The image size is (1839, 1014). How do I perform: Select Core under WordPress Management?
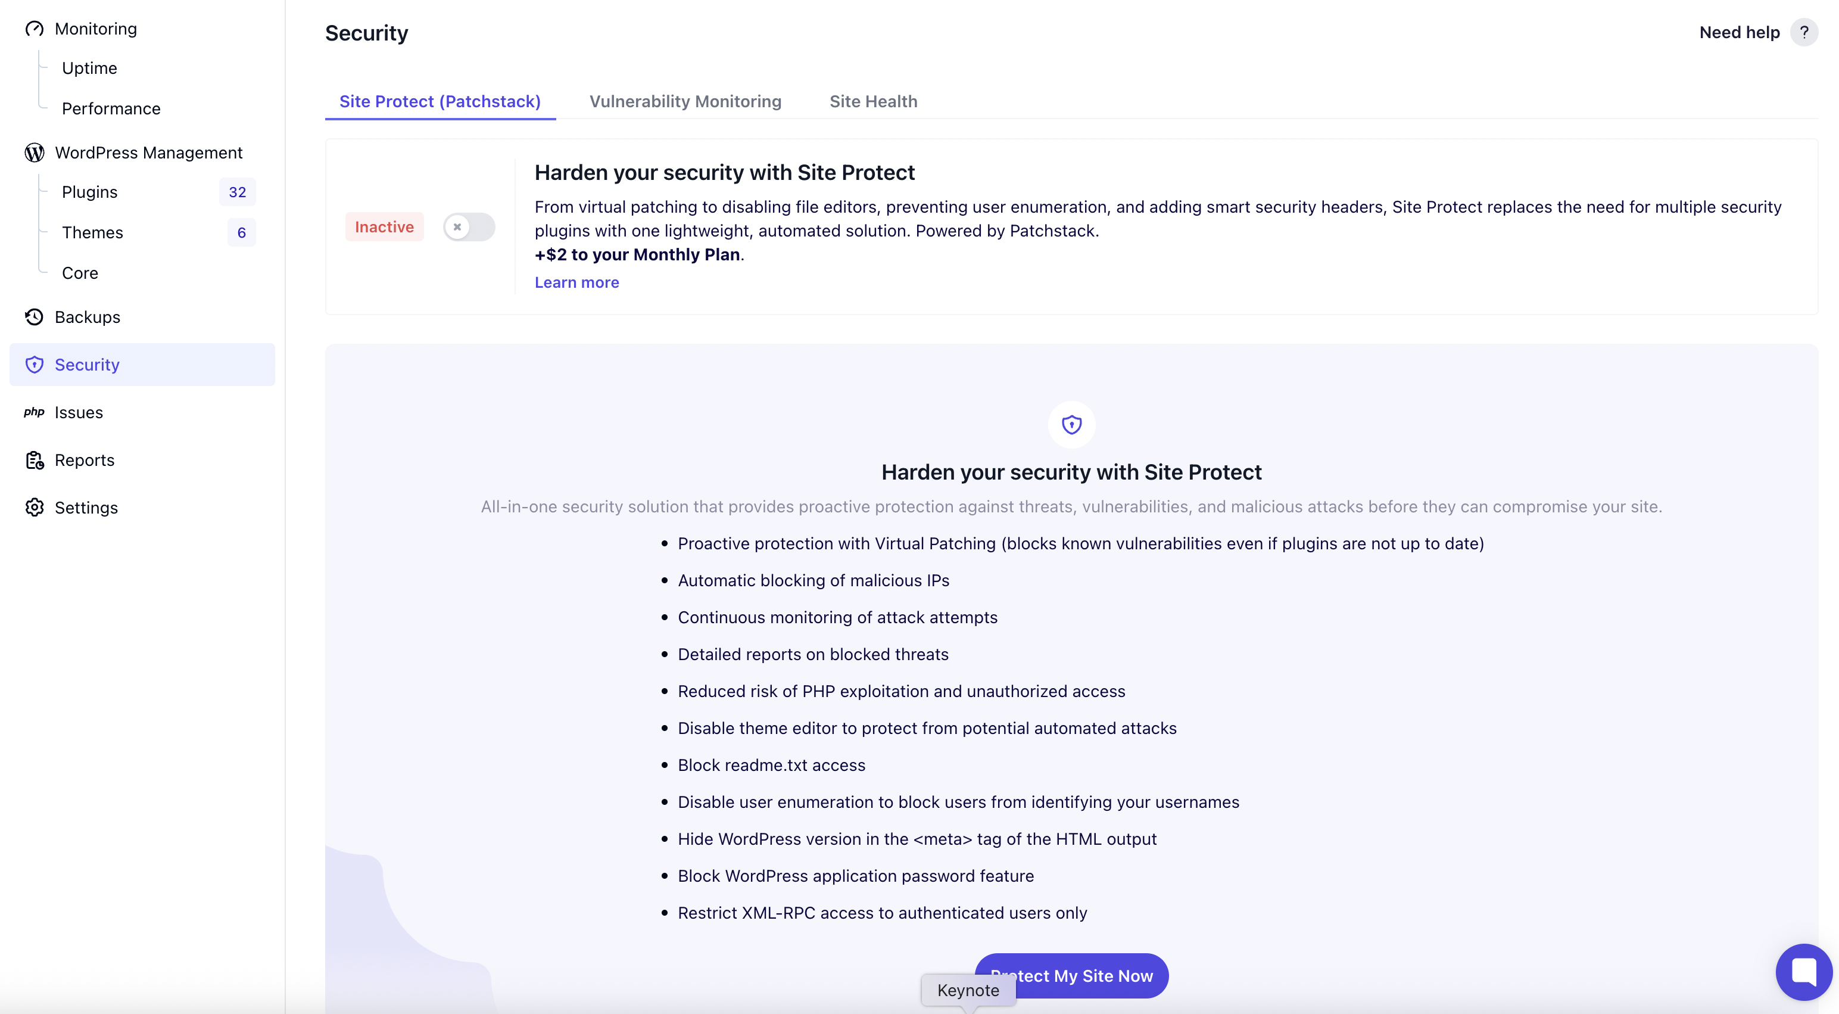coord(80,273)
